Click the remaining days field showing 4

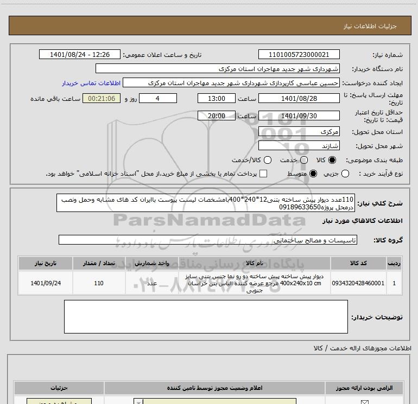pyautogui.click(x=158, y=98)
